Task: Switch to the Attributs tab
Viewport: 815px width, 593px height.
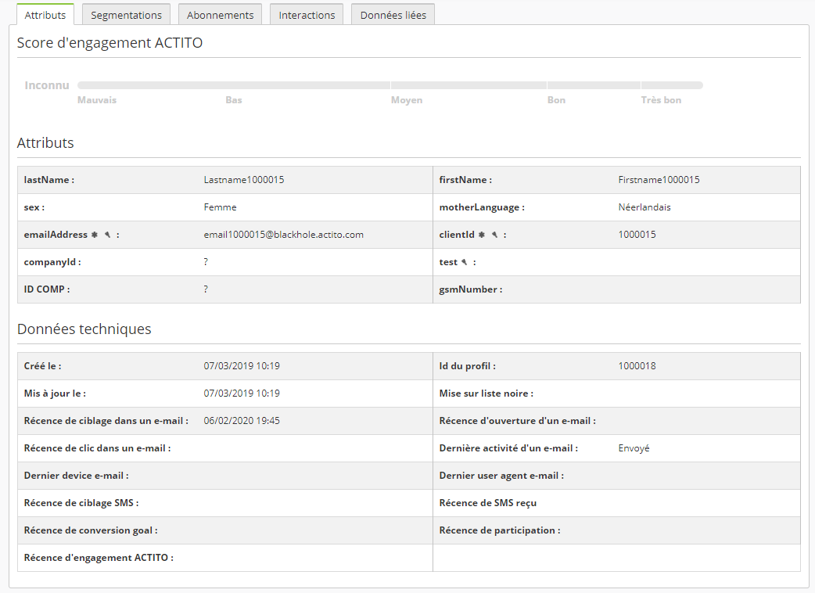Action: point(45,15)
